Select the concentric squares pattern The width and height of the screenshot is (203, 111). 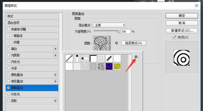93,66
